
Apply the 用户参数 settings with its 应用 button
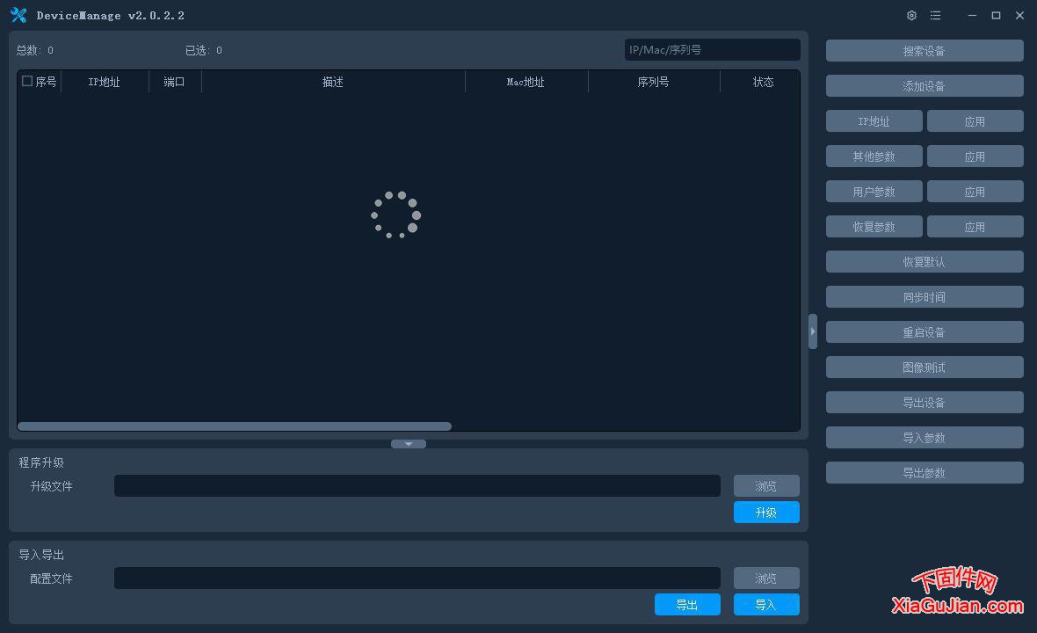point(975,191)
